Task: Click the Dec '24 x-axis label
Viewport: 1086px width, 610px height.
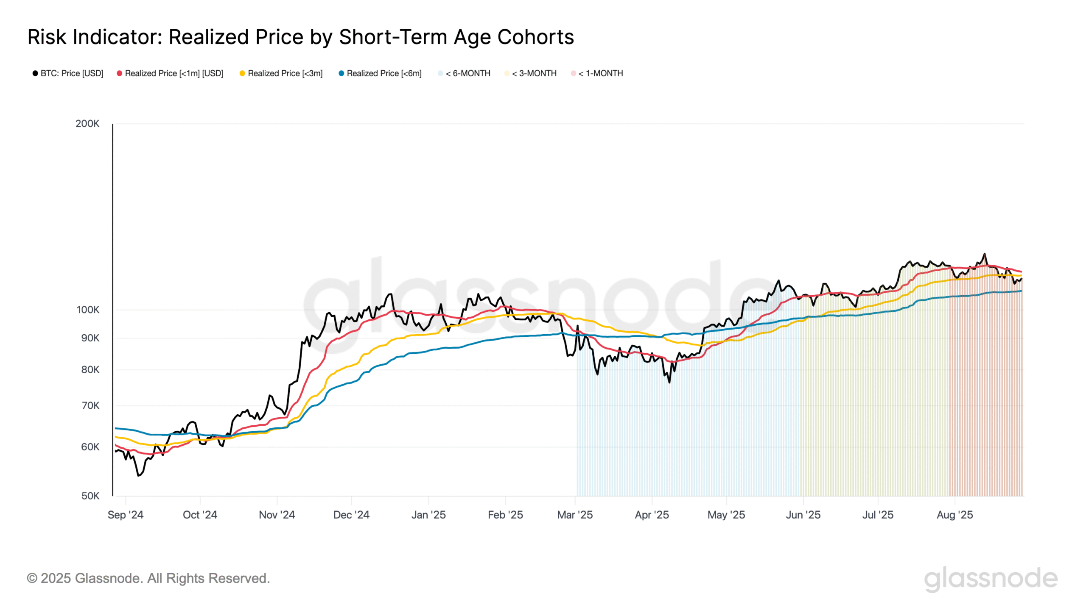Action: 351,515
